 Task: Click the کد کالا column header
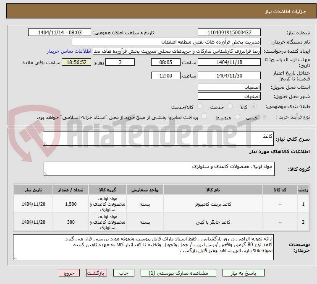[280, 190]
